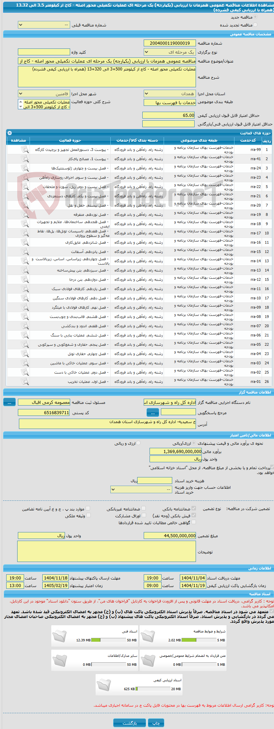
Task: Click the ellipsis button beside مسئول ثبت مناقصه
Action: click(x=9, y=402)
